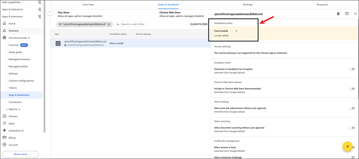
Task: Click CLEAR FILTERS above the app list
Action: coord(199,24)
